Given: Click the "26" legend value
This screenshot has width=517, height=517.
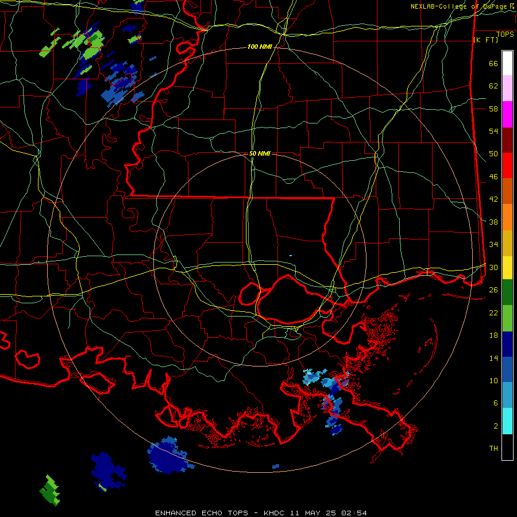Looking at the screenshot, I should pyautogui.click(x=493, y=290).
